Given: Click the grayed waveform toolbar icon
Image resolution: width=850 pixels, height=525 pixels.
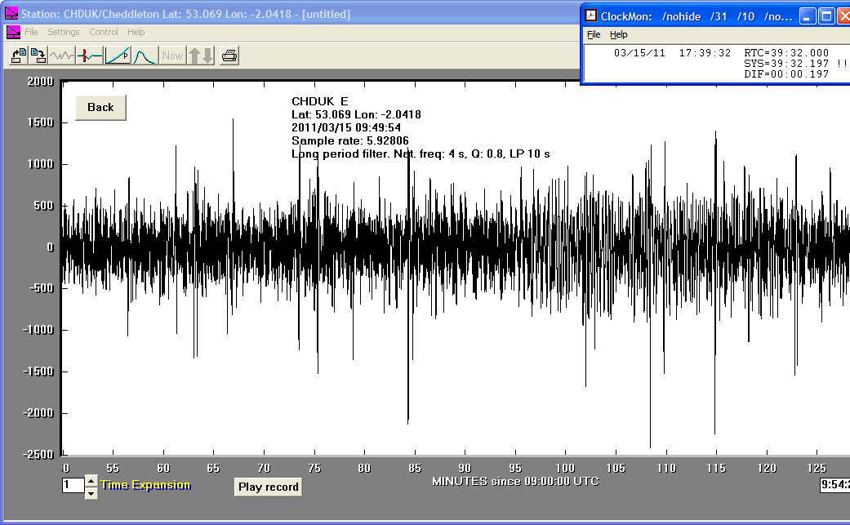Looking at the screenshot, I should [62, 56].
